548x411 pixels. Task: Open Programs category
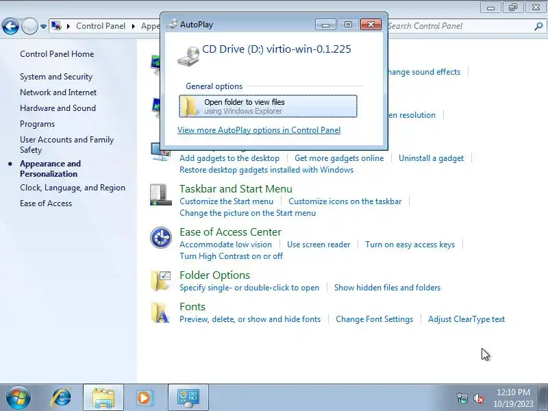pos(38,124)
